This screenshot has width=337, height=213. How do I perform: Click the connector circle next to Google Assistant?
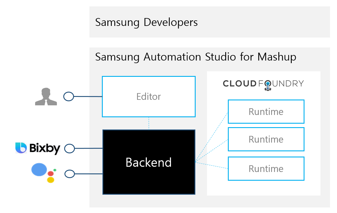pos(70,174)
